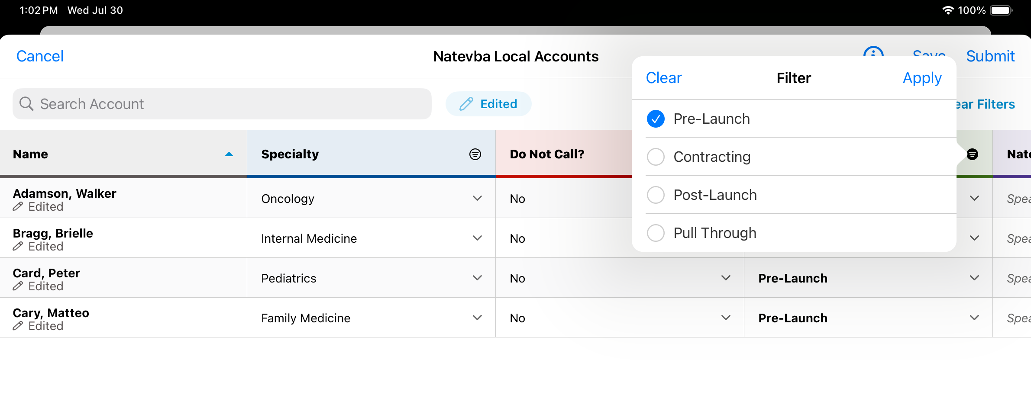
Task: Click the pencil icon under Adamson, Walker
Action: (x=18, y=207)
